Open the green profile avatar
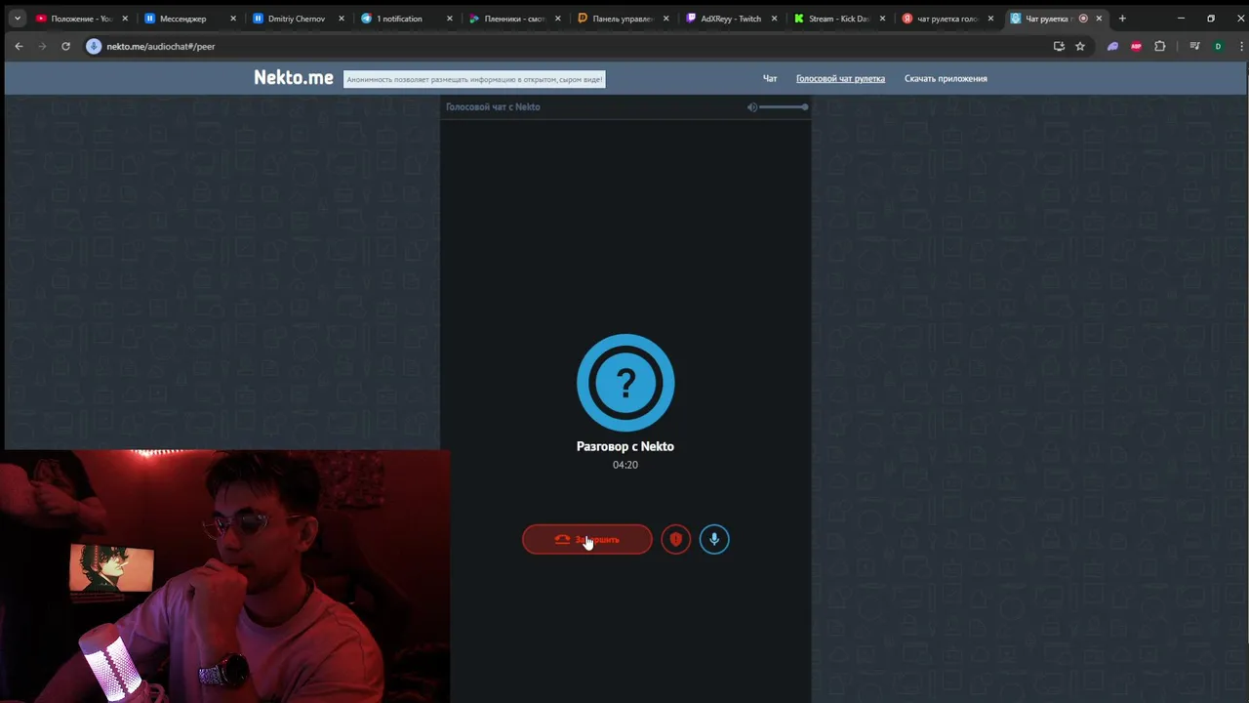The width and height of the screenshot is (1249, 703). click(x=1218, y=46)
